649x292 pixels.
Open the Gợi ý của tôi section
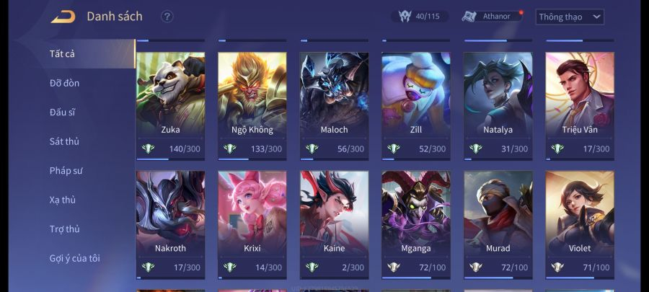tap(74, 259)
